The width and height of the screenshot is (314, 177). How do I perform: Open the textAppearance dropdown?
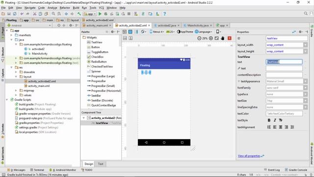(x=305, y=81)
